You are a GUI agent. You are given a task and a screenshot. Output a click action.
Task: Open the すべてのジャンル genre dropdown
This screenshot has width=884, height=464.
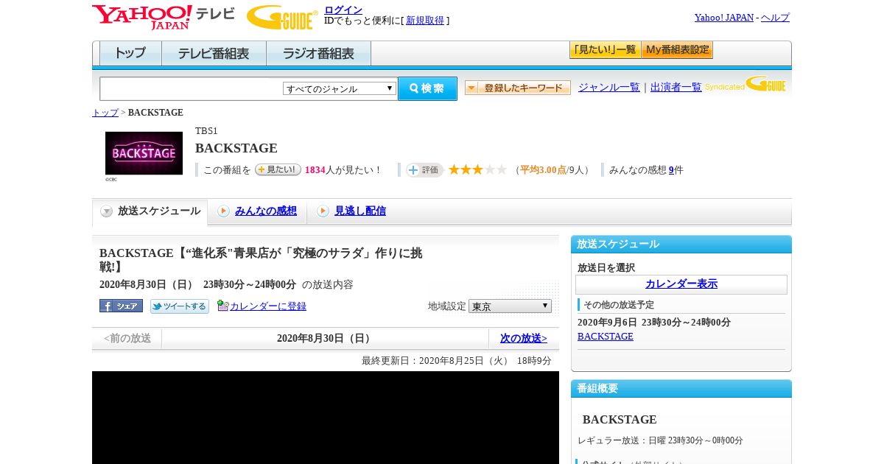(x=340, y=88)
